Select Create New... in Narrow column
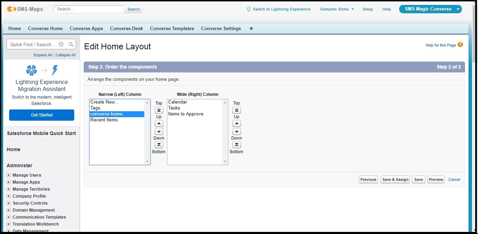The height and width of the screenshot is (234, 478). pyautogui.click(x=117, y=102)
